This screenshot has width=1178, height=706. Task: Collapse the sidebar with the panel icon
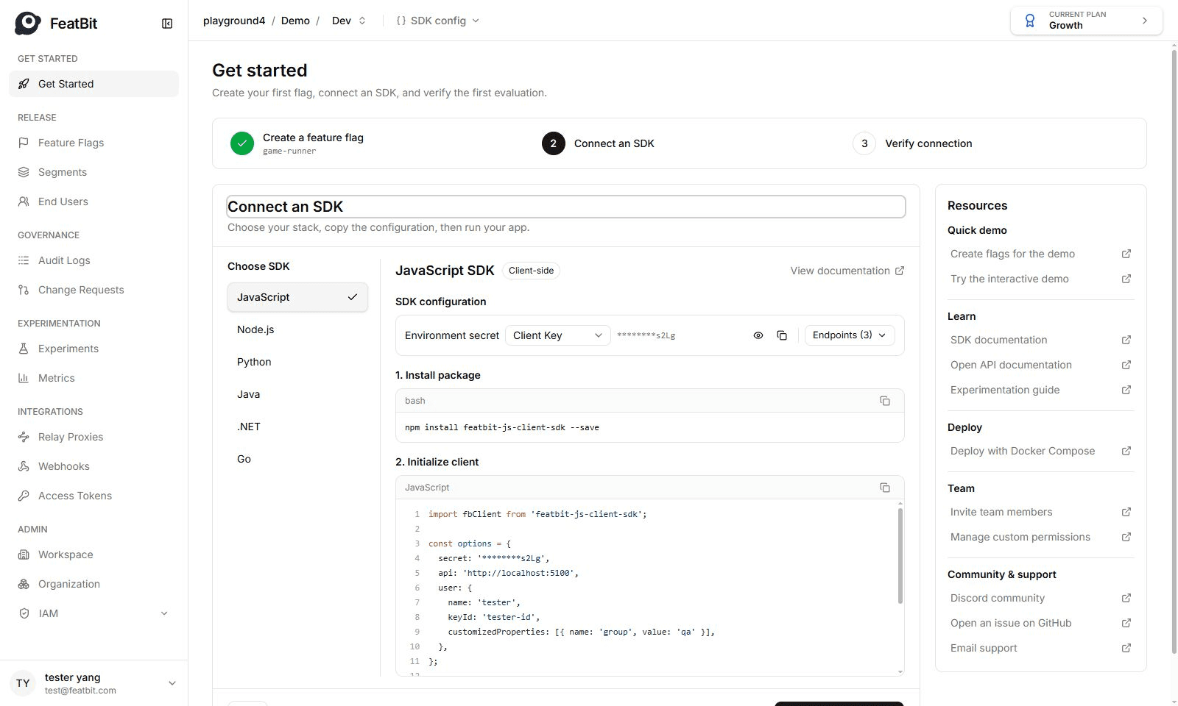click(167, 24)
